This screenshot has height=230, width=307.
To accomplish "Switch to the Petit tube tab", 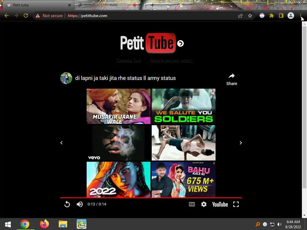I will [37, 5].
